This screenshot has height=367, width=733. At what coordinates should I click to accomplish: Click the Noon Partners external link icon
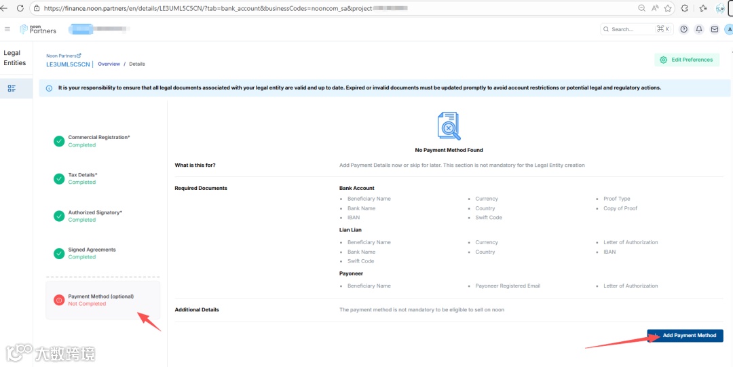point(79,55)
